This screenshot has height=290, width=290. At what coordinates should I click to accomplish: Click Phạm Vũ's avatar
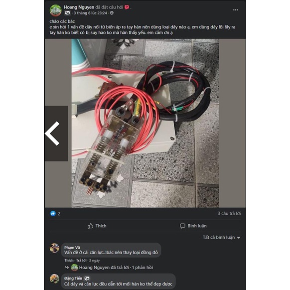click(x=54, y=248)
